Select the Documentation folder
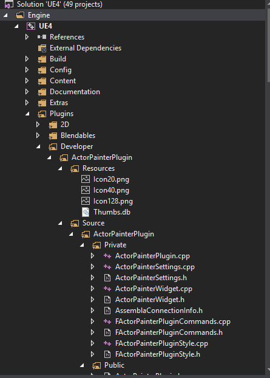 pos(75,92)
